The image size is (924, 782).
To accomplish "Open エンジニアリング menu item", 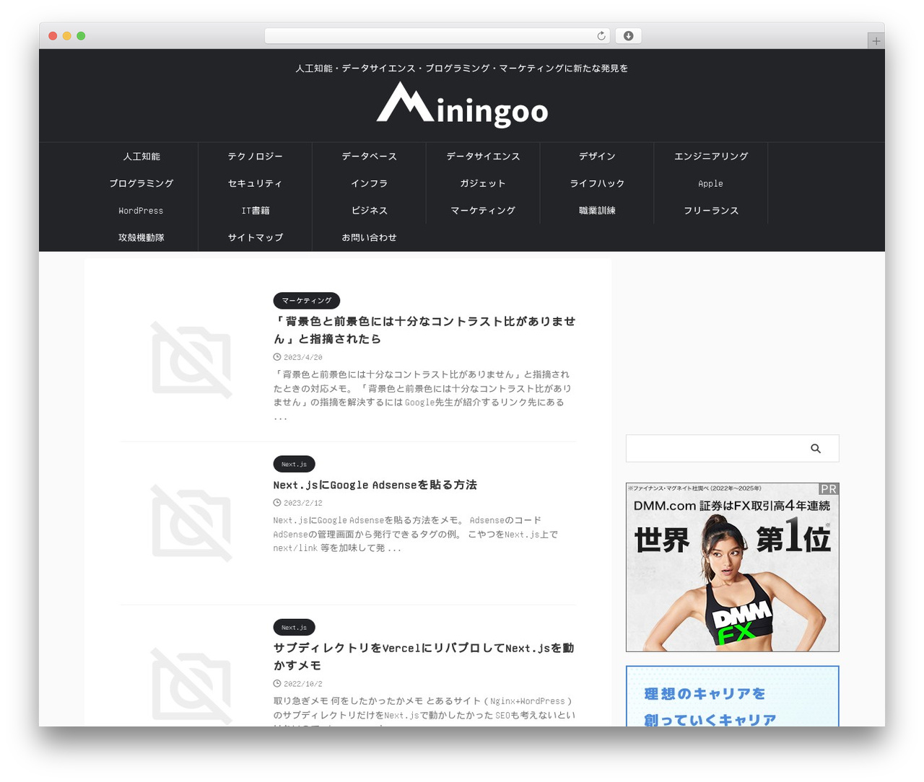I will pos(711,157).
